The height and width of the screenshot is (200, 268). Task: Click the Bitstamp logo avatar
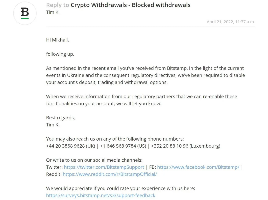[25, 13]
